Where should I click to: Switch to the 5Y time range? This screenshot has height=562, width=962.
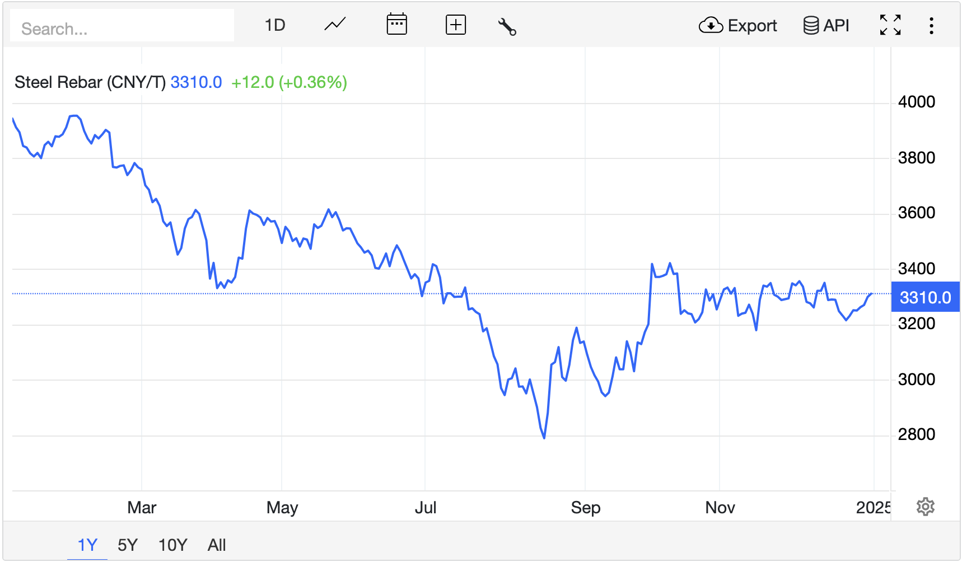[128, 545]
